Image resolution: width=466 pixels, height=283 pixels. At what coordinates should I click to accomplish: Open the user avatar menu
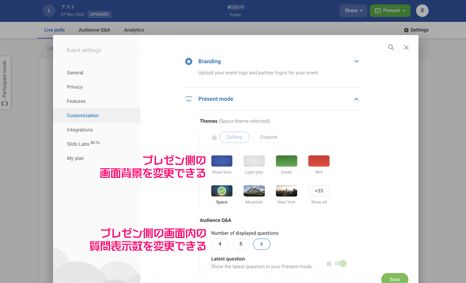pos(422,11)
